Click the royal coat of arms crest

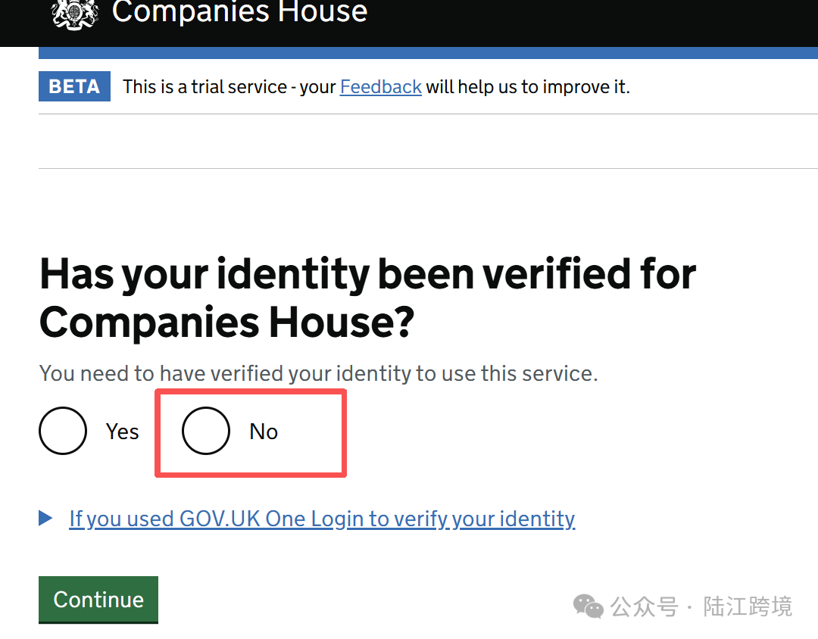click(x=75, y=13)
